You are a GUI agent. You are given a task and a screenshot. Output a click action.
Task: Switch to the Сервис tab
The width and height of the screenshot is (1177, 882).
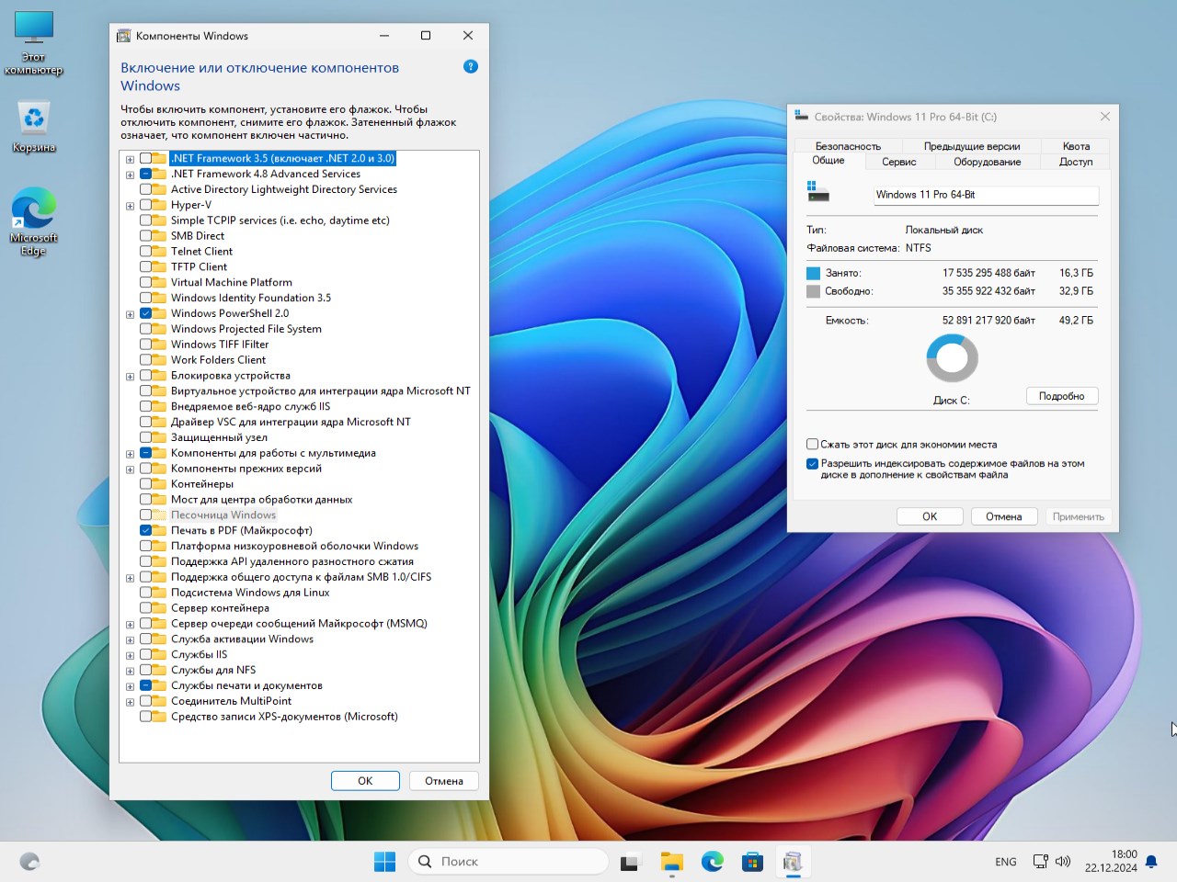[x=898, y=161]
